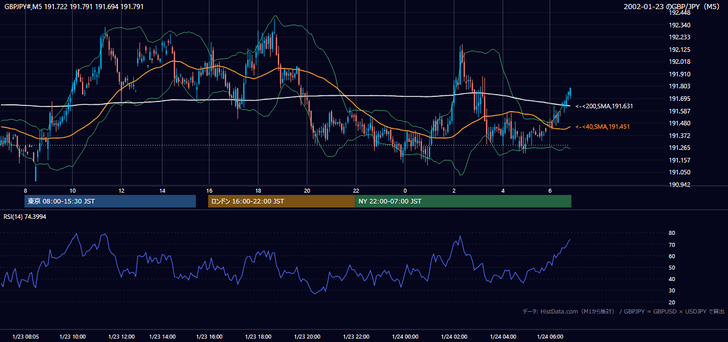
Task: Click price axis value 192.233
Action: click(x=680, y=37)
